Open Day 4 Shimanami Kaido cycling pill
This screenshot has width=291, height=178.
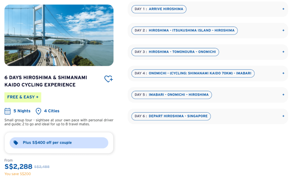(193, 73)
